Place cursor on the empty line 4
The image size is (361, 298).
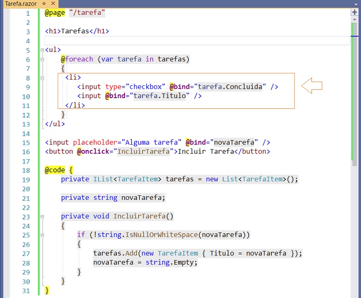[x=197, y=41]
